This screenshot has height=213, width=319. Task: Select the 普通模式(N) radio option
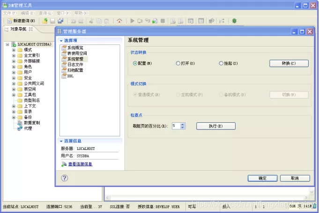point(135,94)
